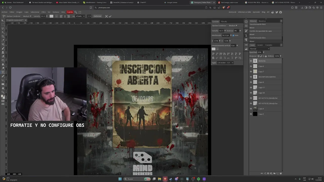Hide the Capa 7 layer
Image resolution: width=324 pixels, height=182 pixels.
[x=251, y=72]
